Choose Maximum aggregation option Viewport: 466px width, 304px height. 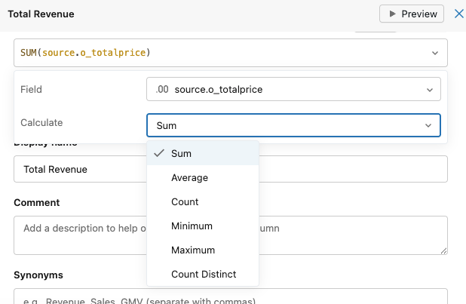(x=192, y=250)
